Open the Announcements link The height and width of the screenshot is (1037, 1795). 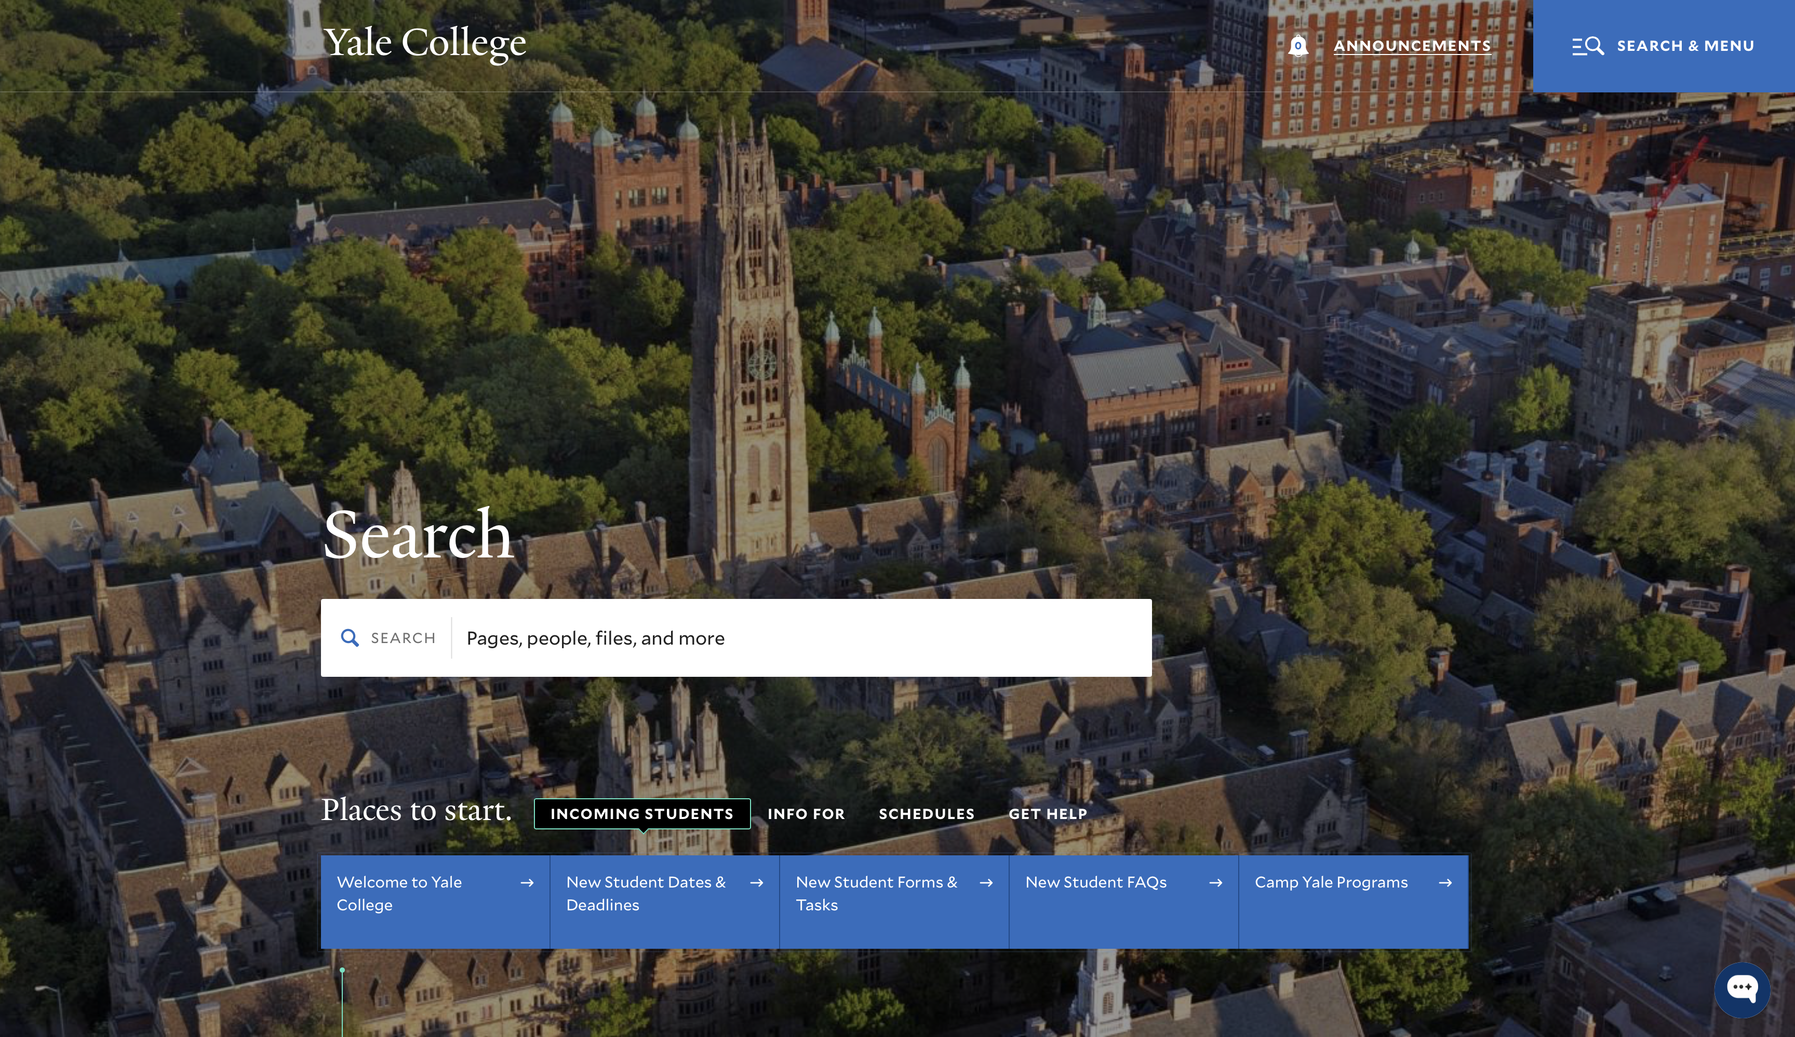coord(1412,46)
